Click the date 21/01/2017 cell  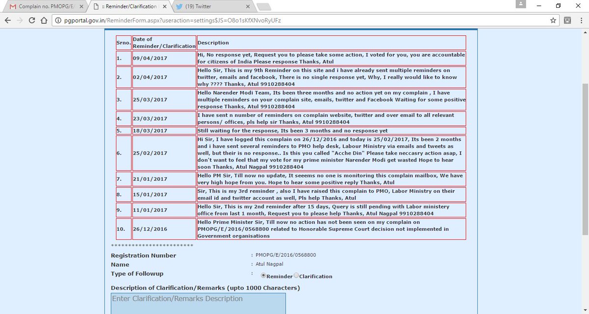pos(164,179)
